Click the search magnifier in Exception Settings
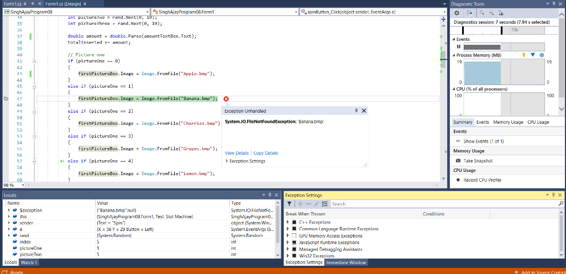The image size is (566, 274). (x=560, y=204)
